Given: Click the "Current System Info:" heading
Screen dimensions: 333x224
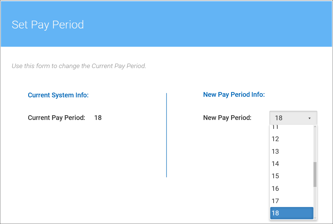Looking at the screenshot, I should tap(58, 95).
